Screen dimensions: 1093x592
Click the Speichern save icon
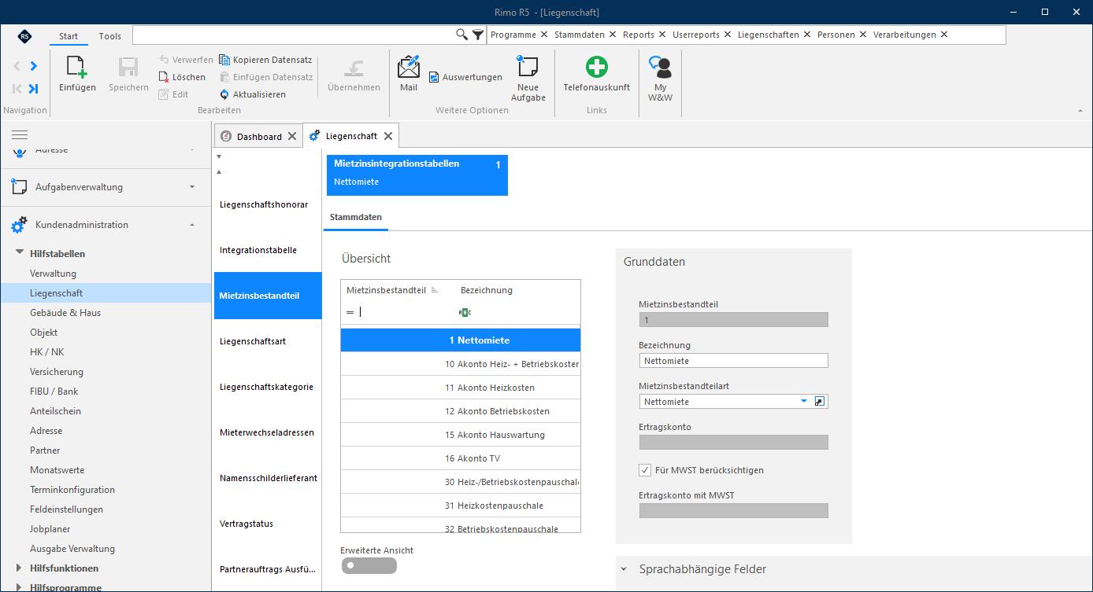point(128,68)
